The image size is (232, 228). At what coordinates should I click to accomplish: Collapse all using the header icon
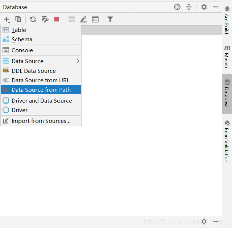189,7
